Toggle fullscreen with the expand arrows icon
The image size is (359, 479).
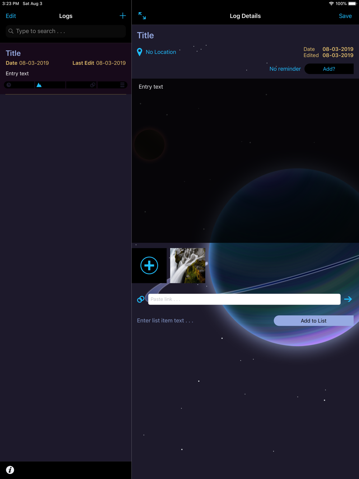click(x=142, y=16)
